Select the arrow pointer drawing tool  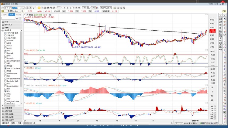pos(224,19)
